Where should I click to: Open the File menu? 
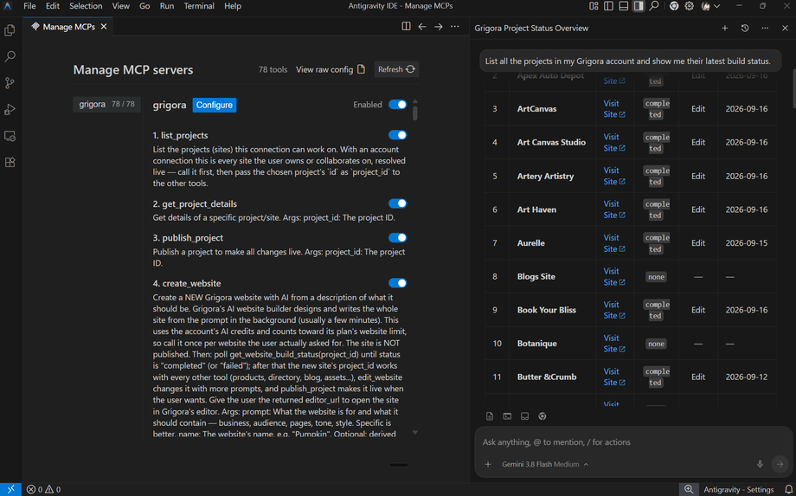point(29,6)
